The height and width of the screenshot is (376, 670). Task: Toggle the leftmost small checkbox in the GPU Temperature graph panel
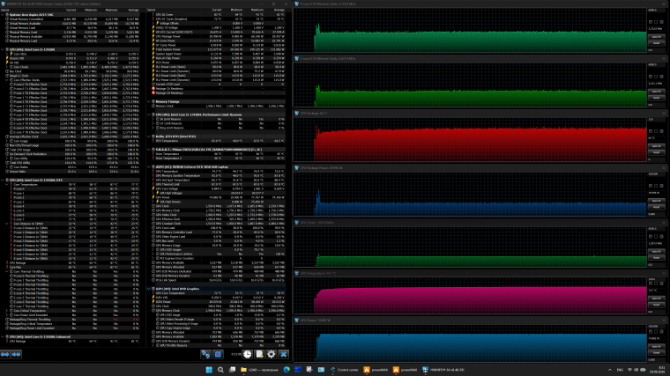click(651, 284)
